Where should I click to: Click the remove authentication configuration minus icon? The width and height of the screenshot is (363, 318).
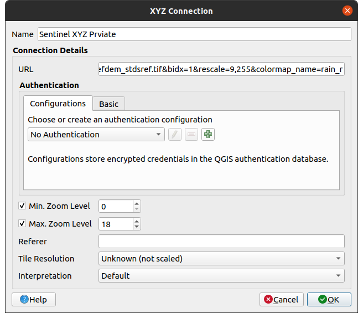[191, 135]
